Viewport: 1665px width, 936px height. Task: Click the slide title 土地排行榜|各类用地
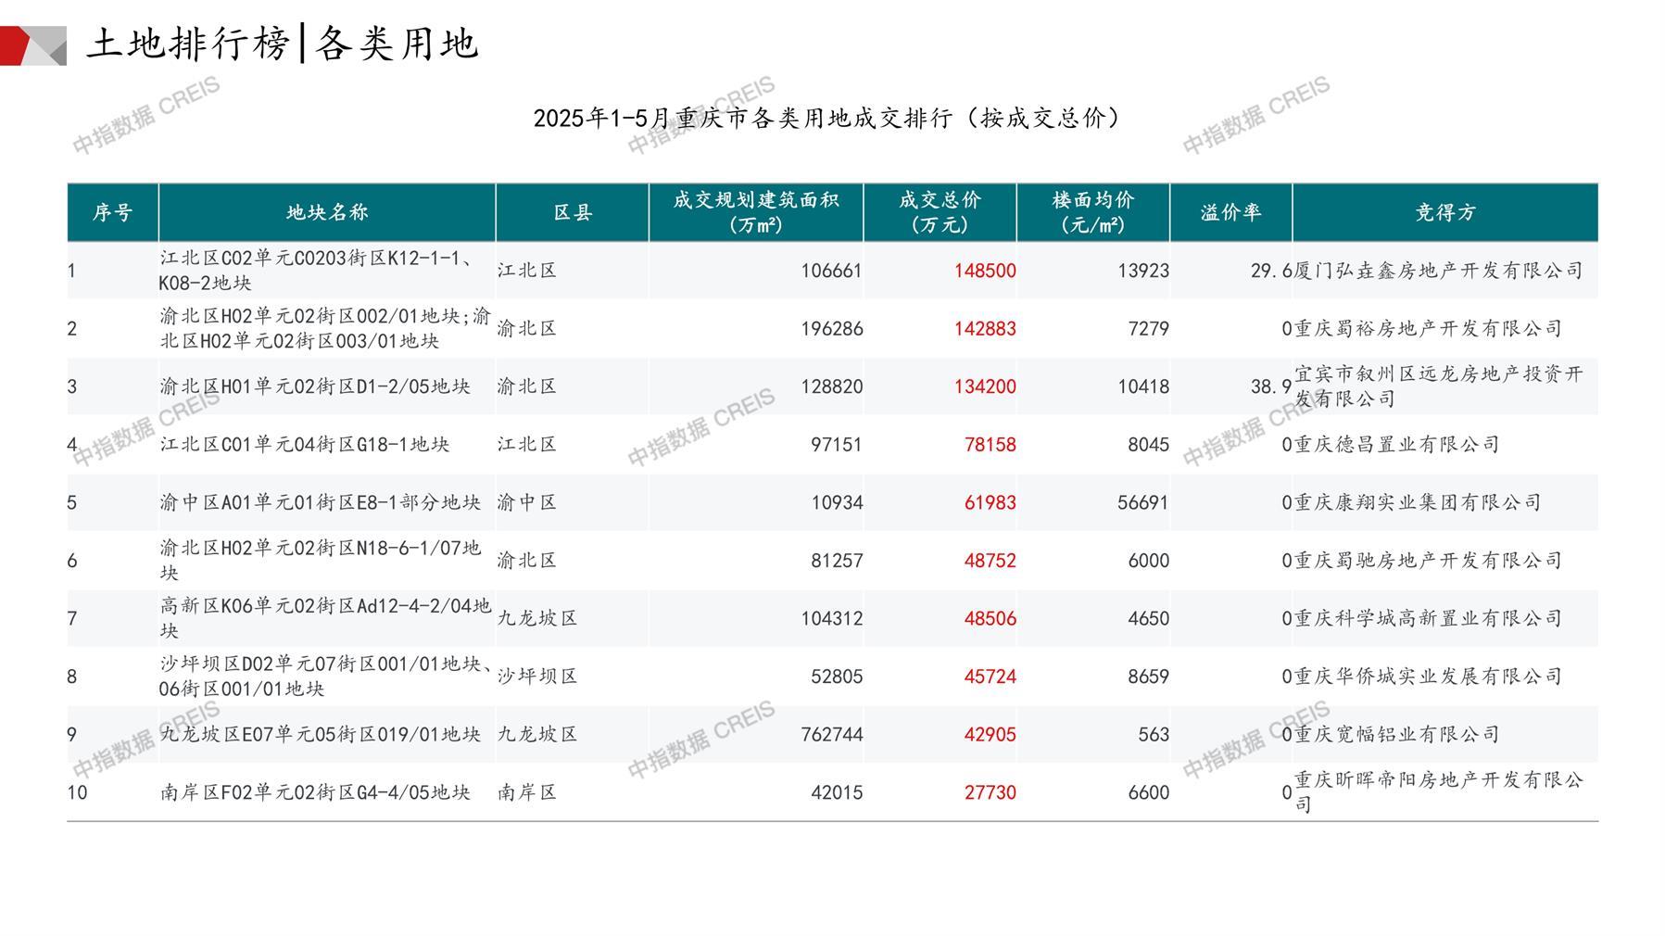[283, 44]
